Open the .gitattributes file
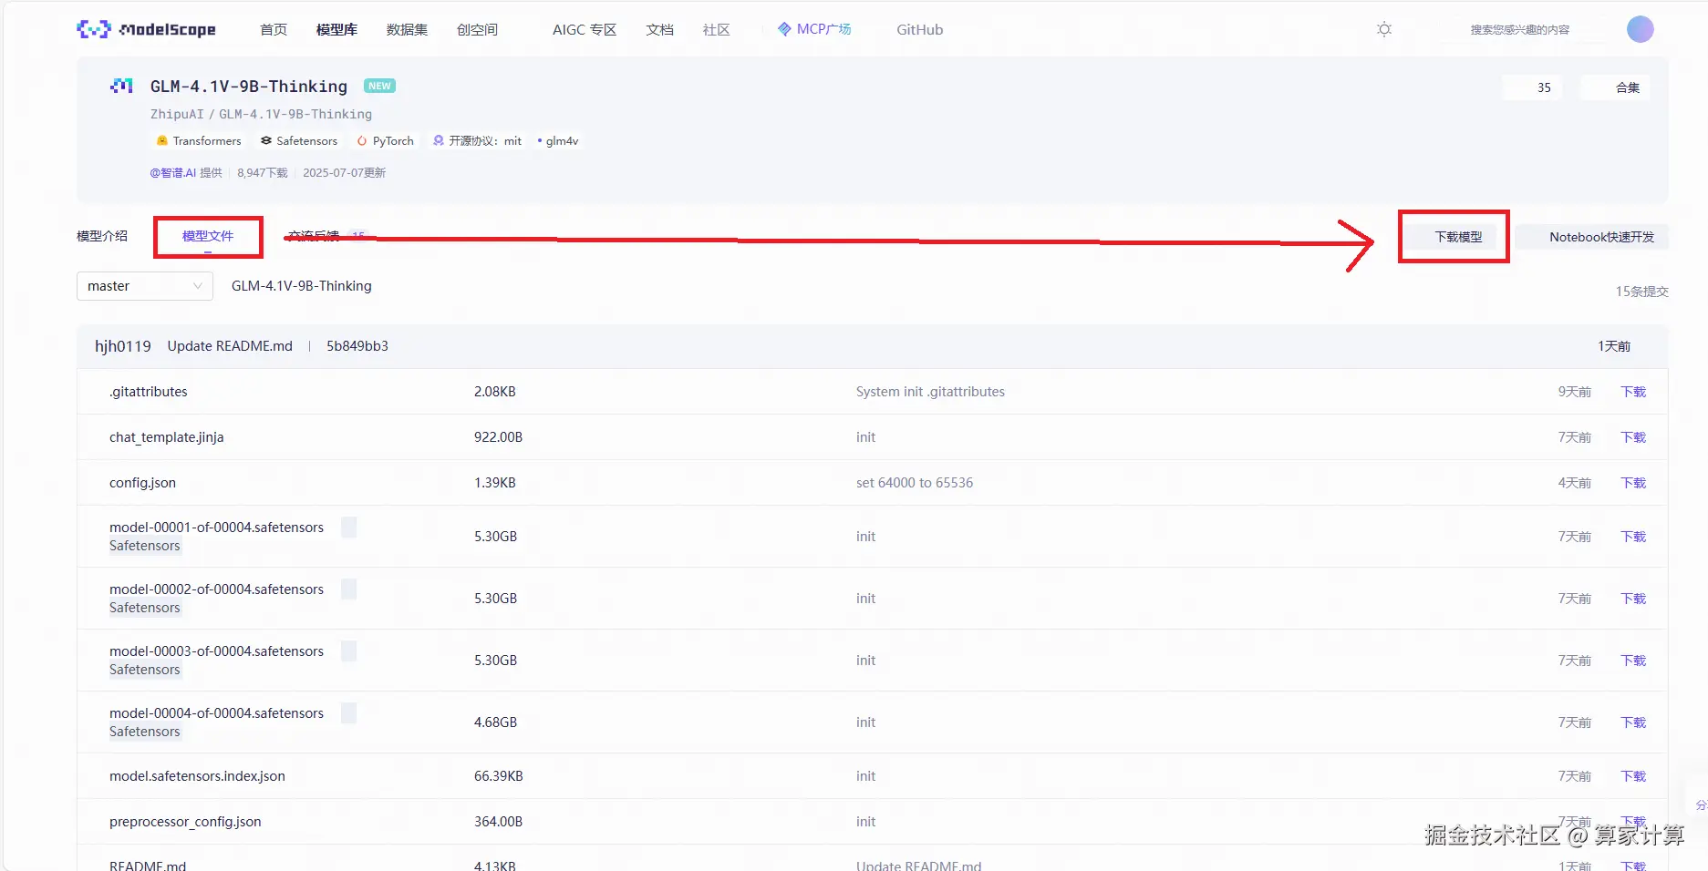 149,392
